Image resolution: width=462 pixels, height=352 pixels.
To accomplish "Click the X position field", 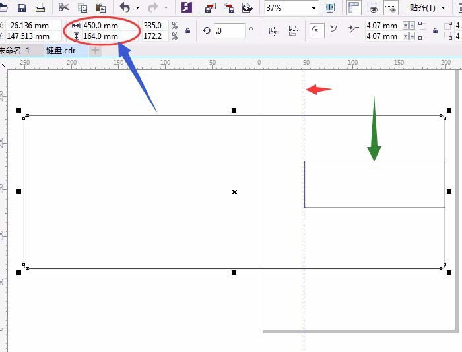I will pyautogui.click(x=33, y=26).
